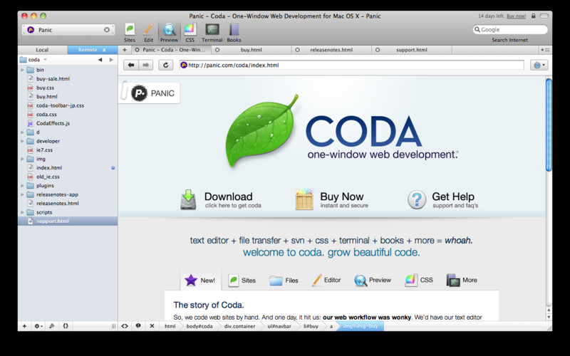Switch sidebar to Remote files
This screenshot has width=570, height=356.
(x=93, y=50)
